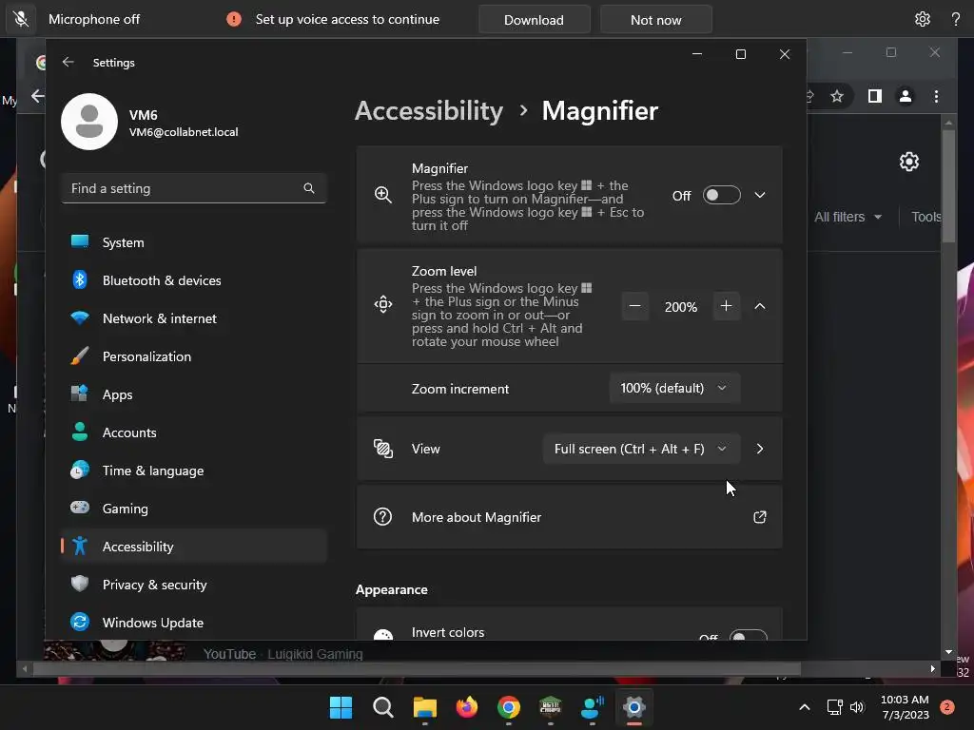
Task: Open network tray icon
Action: point(834,707)
